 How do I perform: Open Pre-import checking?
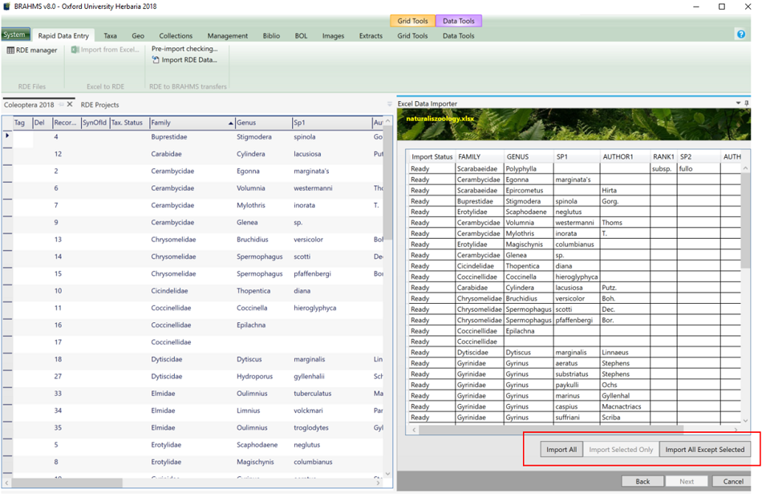184,49
